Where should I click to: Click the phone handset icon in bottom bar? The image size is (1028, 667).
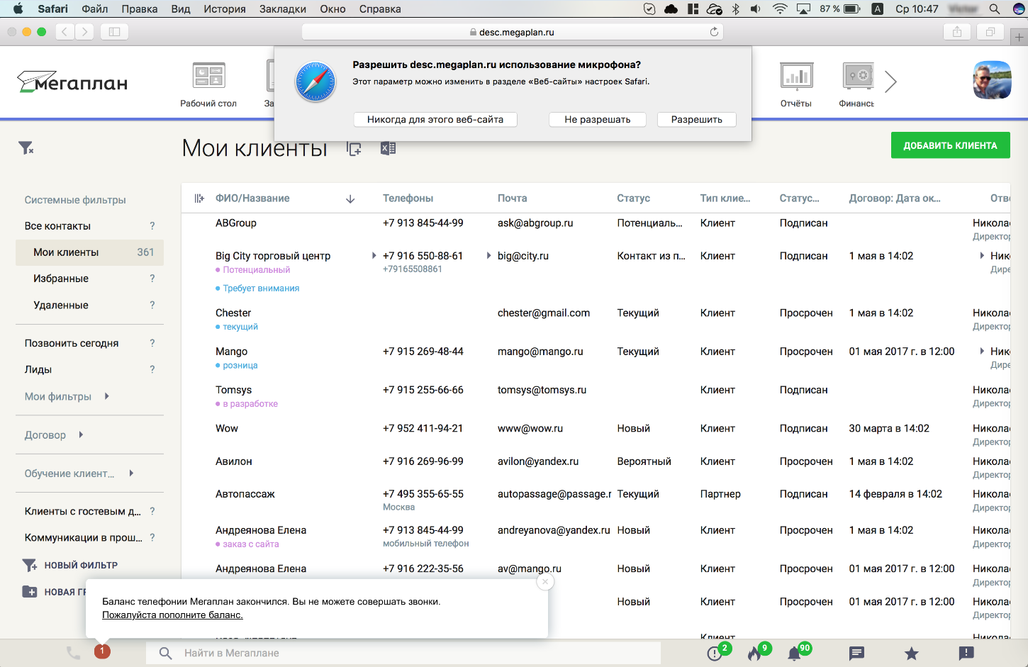[73, 653]
